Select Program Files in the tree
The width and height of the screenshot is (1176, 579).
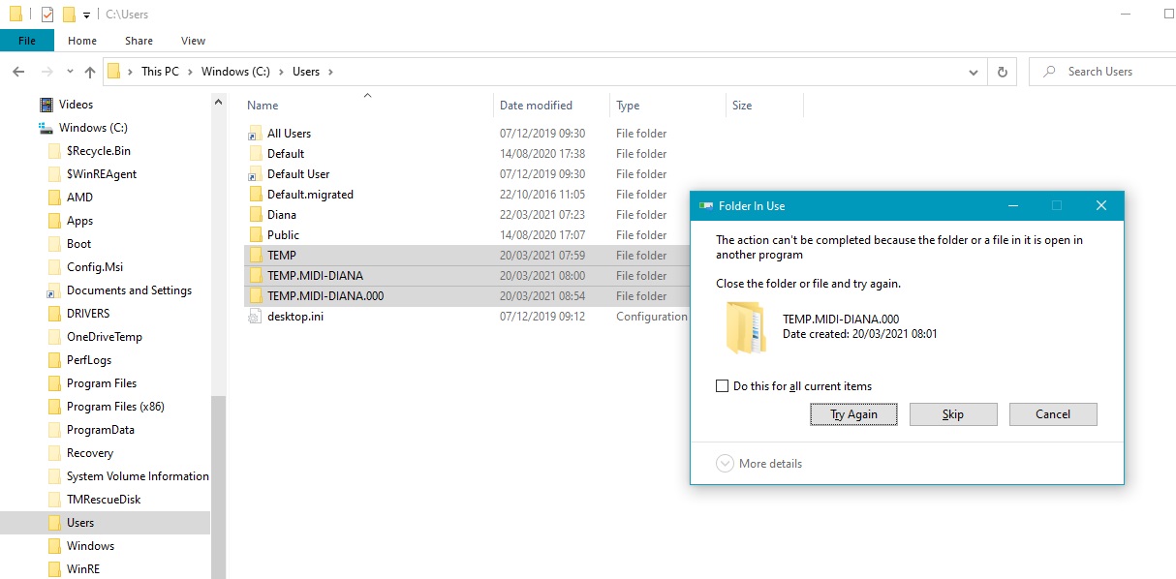[101, 383]
